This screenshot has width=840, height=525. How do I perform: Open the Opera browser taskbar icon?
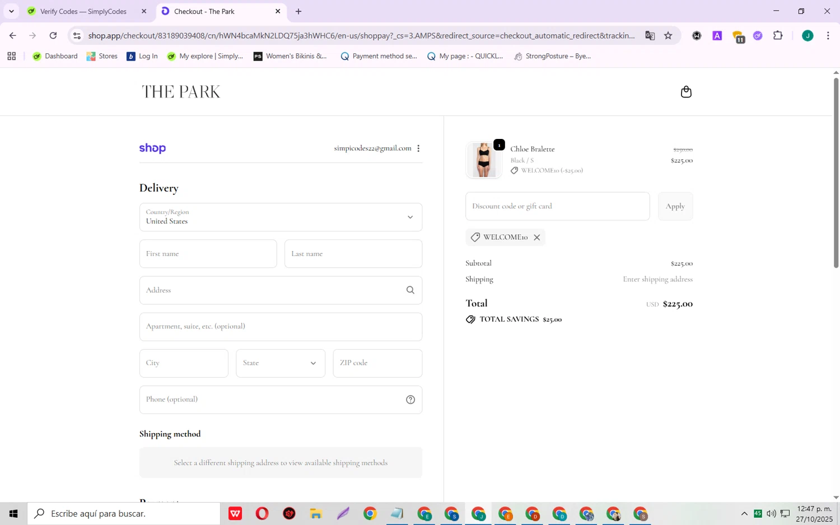[x=262, y=513]
